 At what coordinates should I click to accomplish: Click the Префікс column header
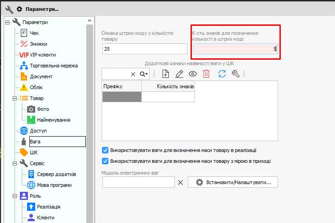coord(122,86)
